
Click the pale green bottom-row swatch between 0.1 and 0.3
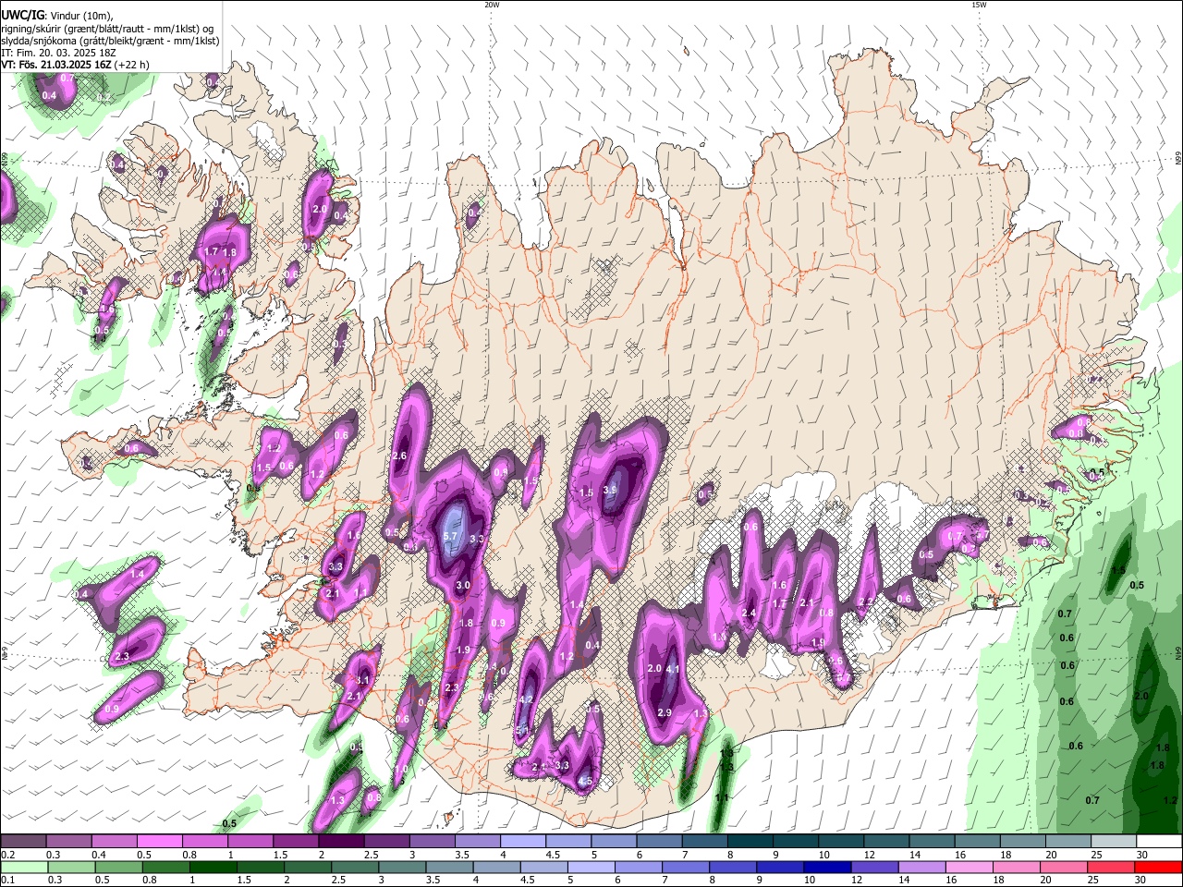[23, 867]
